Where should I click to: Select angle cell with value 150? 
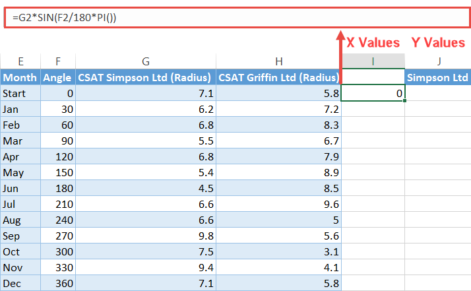point(58,173)
